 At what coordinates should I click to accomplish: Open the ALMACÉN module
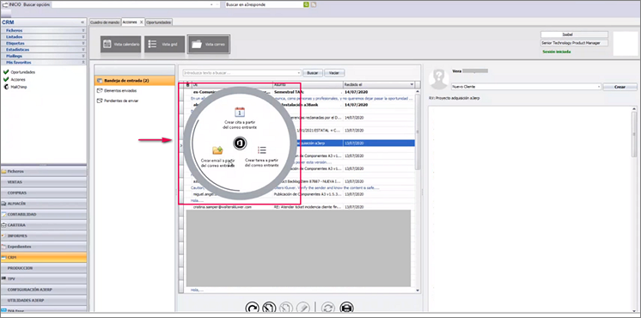pos(43,203)
